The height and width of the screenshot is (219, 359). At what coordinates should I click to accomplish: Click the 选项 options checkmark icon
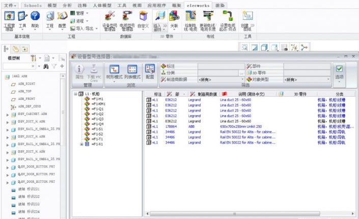pos(339,69)
